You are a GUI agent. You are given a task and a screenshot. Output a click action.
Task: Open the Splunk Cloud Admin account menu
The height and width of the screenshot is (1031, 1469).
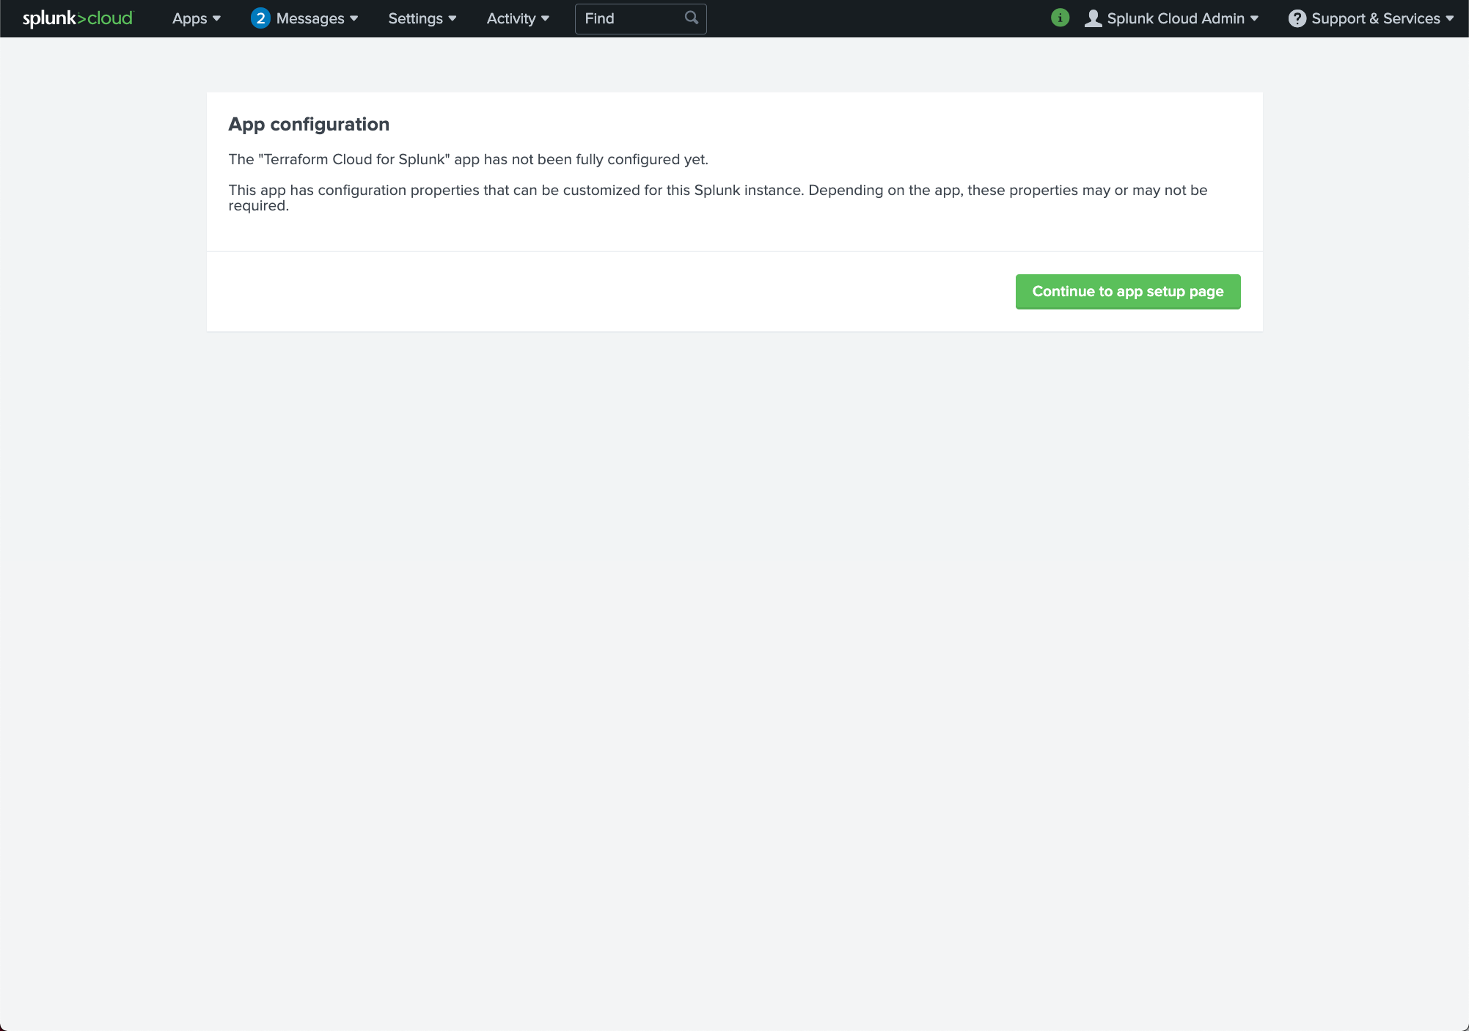(1175, 18)
